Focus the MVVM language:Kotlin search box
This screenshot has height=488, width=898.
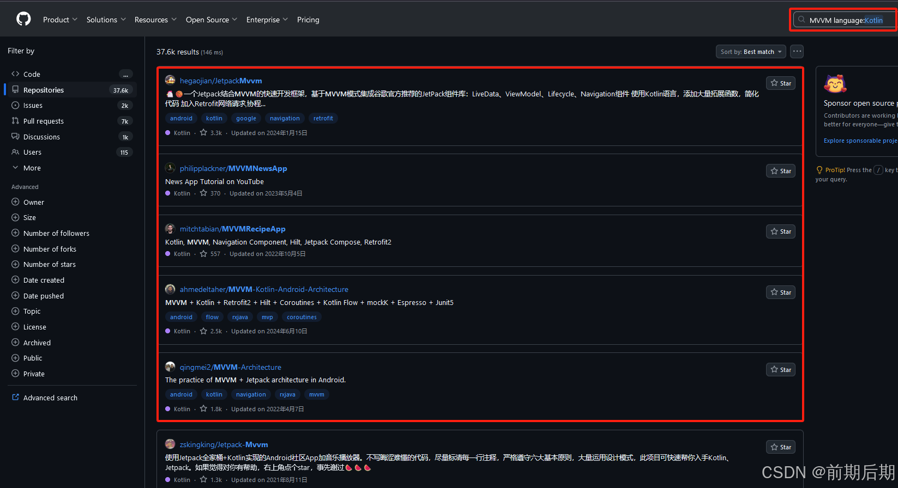point(845,20)
